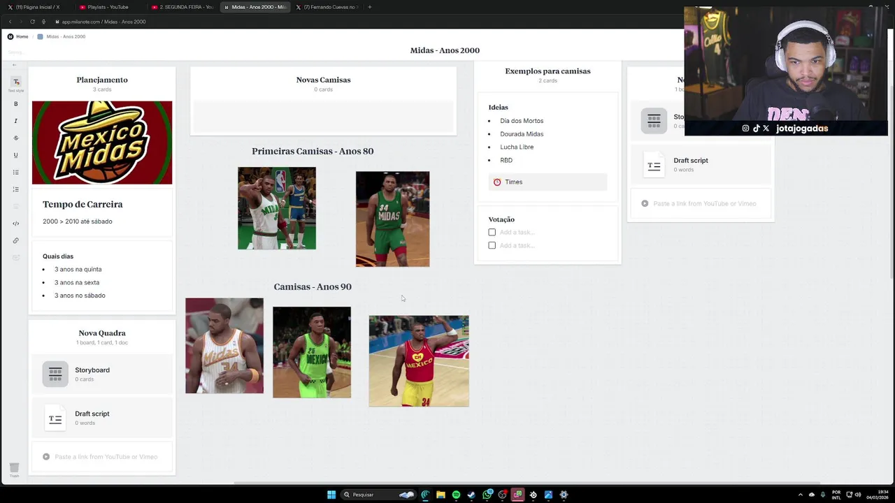
Task: Click the '3 anos no sábado' list item
Action: click(x=80, y=296)
